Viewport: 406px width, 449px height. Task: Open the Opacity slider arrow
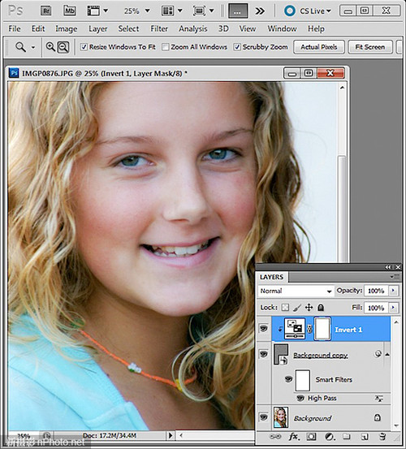[x=393, y=291]
